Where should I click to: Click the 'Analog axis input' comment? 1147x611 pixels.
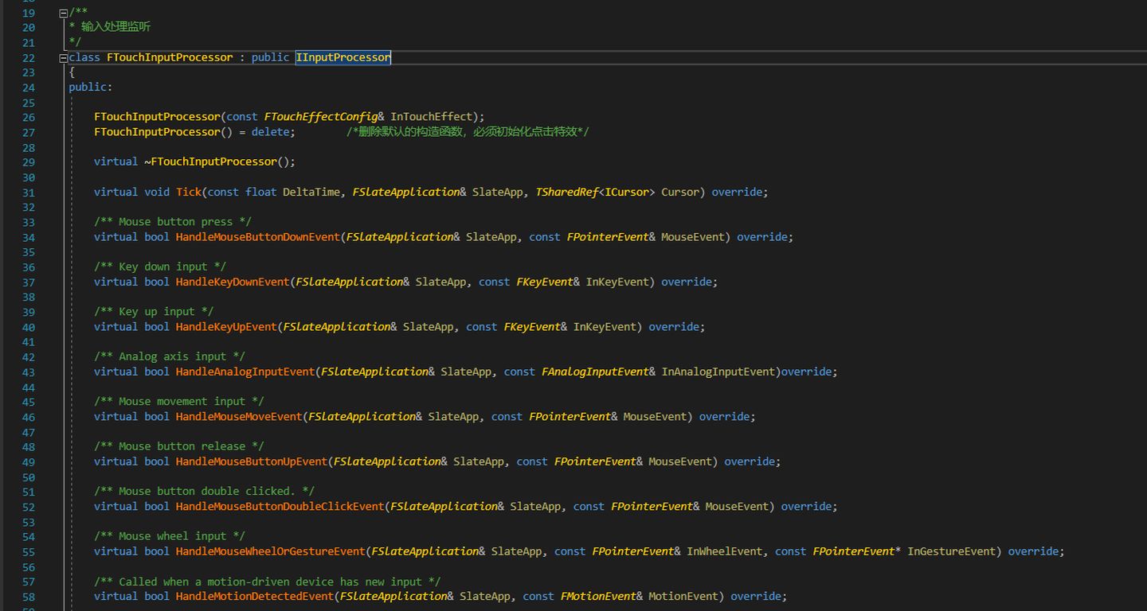(170, 356)
